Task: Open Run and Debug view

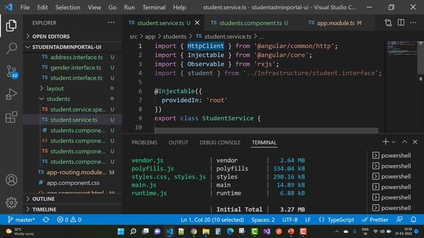Action: click(x=11, y=94)
